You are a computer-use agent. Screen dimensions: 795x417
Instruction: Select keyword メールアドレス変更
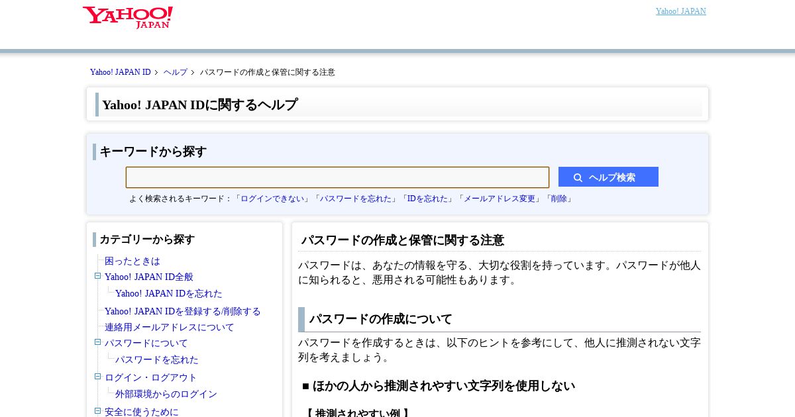pos(500,199)
